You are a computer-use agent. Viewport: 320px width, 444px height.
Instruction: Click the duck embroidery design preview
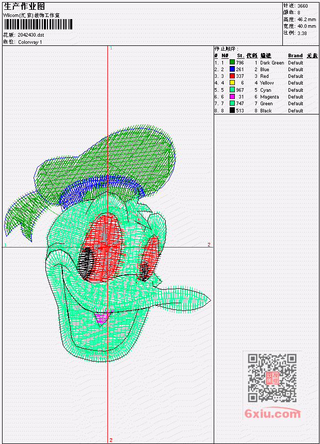[x=108, y=243]
